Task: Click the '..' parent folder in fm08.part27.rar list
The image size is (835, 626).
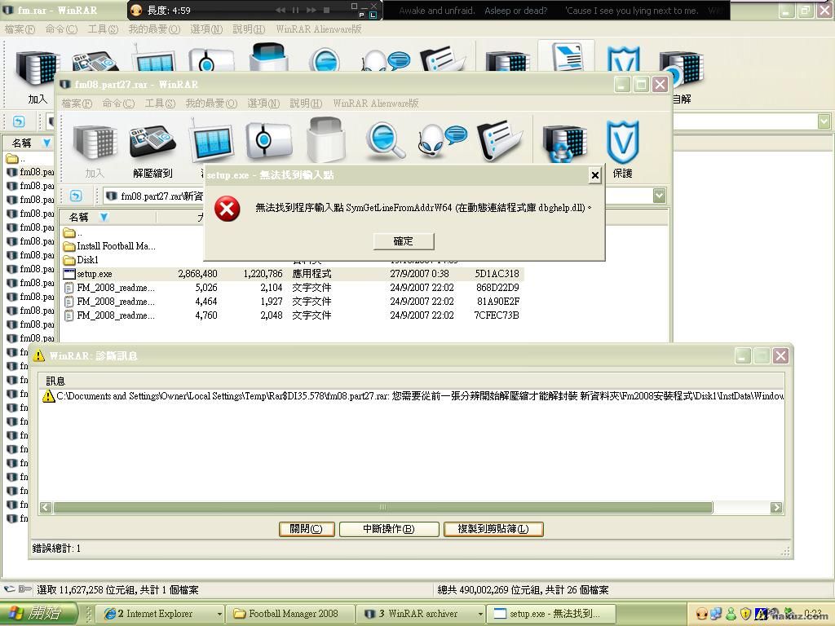Action: tap(73, 232)
